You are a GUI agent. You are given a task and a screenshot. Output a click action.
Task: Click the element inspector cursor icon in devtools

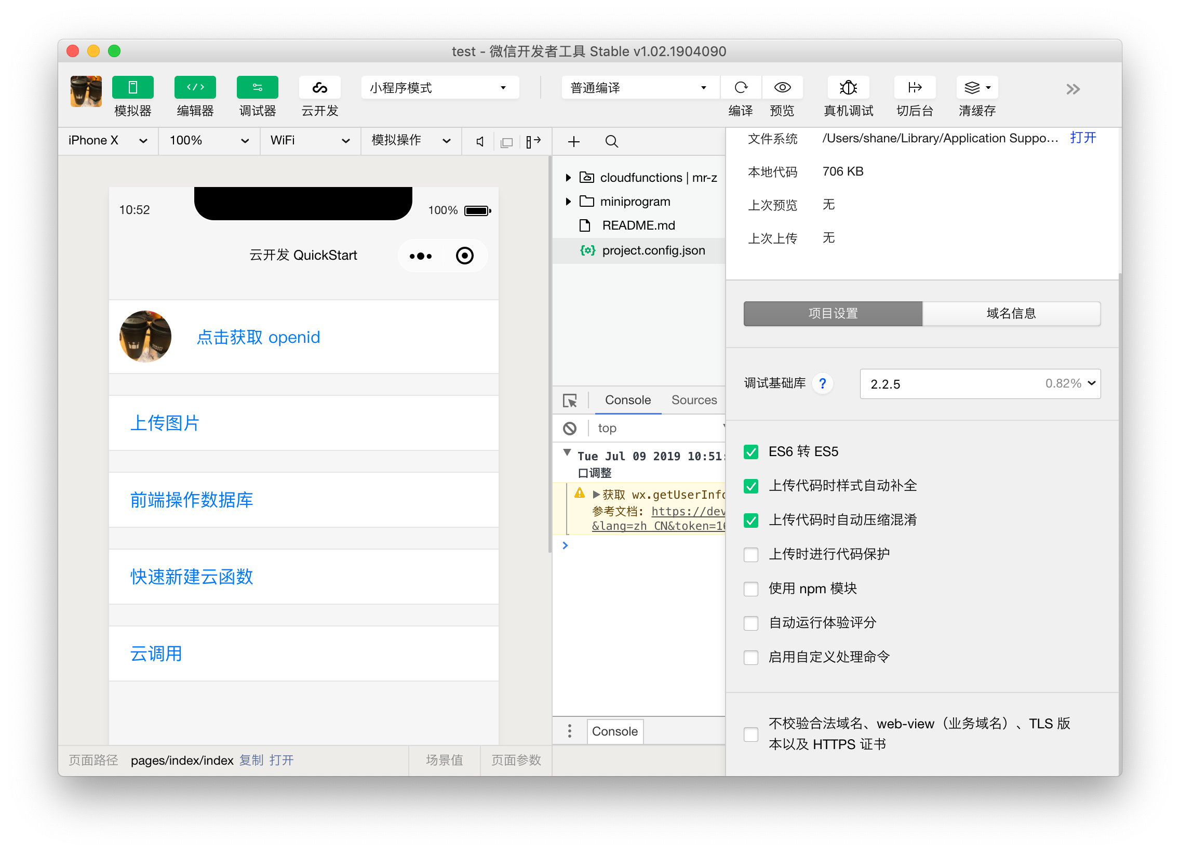pyautogui.click(x=570, y=400)
